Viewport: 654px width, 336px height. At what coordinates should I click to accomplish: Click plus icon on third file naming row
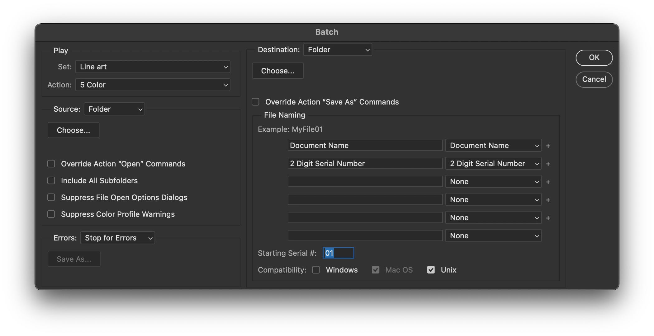pos(548,182)
